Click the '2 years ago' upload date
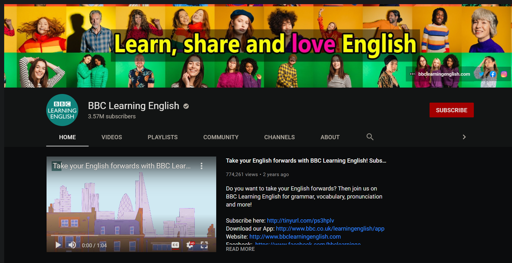The width and height of the screenshot is (512, 263). click(276, 174)
